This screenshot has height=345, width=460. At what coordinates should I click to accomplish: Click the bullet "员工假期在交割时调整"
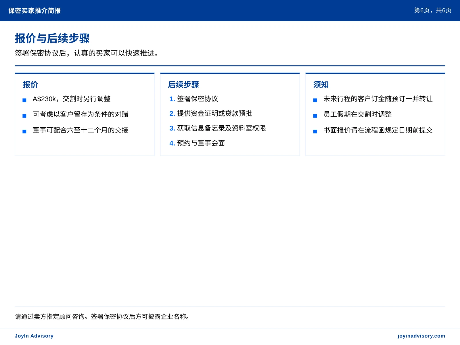tap(358, 114)
